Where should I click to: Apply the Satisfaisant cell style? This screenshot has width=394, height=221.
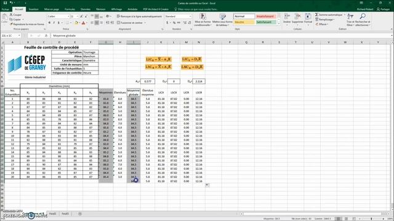point(266,22)
